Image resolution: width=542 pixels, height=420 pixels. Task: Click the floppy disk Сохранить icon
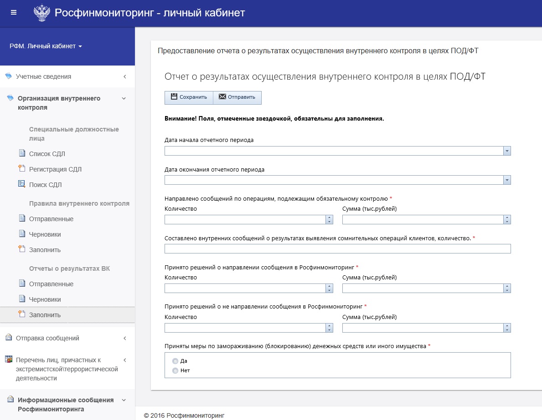tap(174, 96)
